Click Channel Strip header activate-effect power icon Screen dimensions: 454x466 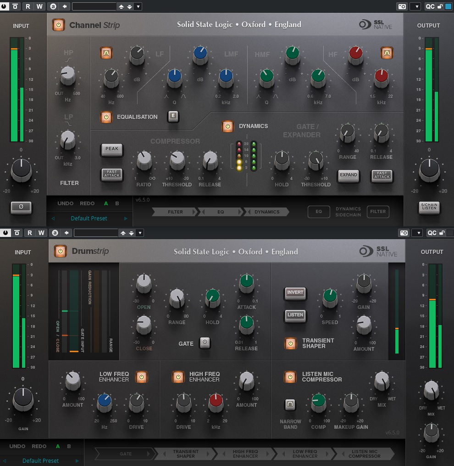4,6
